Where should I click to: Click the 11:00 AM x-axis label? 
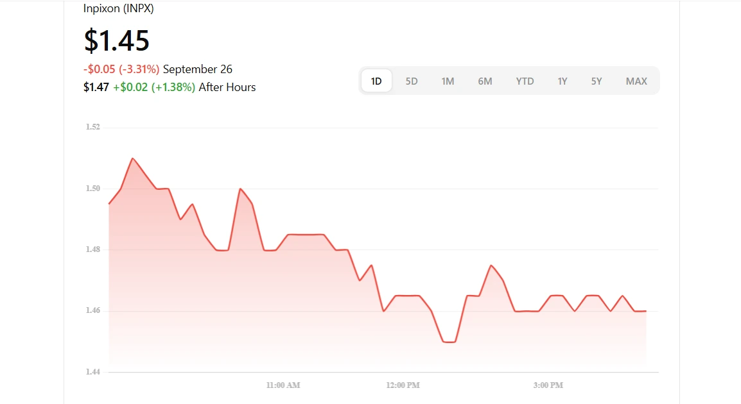(x=283, y=385)
